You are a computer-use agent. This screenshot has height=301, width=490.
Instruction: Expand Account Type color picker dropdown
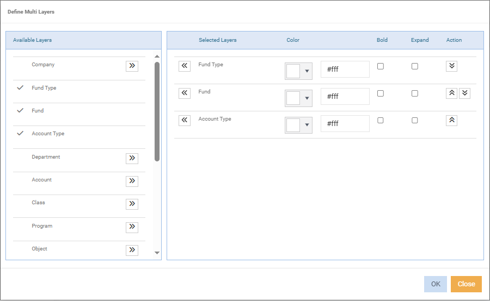[307, 126]
